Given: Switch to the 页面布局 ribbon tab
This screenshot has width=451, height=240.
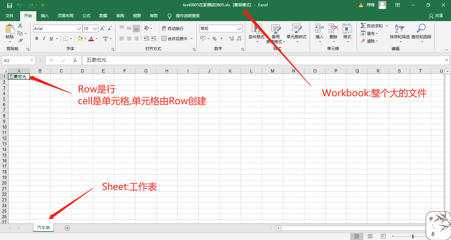Looking at the screenshot, I should (x=65, y=16).
